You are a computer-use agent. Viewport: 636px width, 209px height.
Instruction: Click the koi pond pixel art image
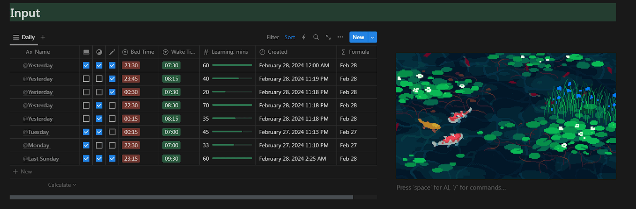(506, 116)
